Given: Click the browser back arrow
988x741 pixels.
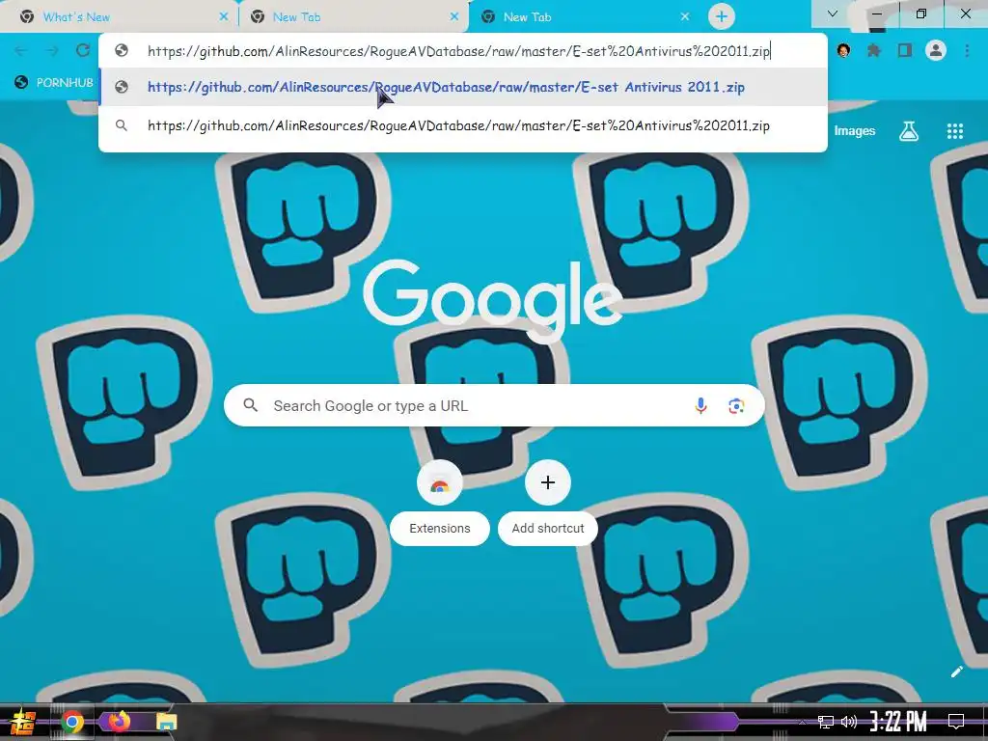Looking at the screenshot, I should click(x=20, y=50).
